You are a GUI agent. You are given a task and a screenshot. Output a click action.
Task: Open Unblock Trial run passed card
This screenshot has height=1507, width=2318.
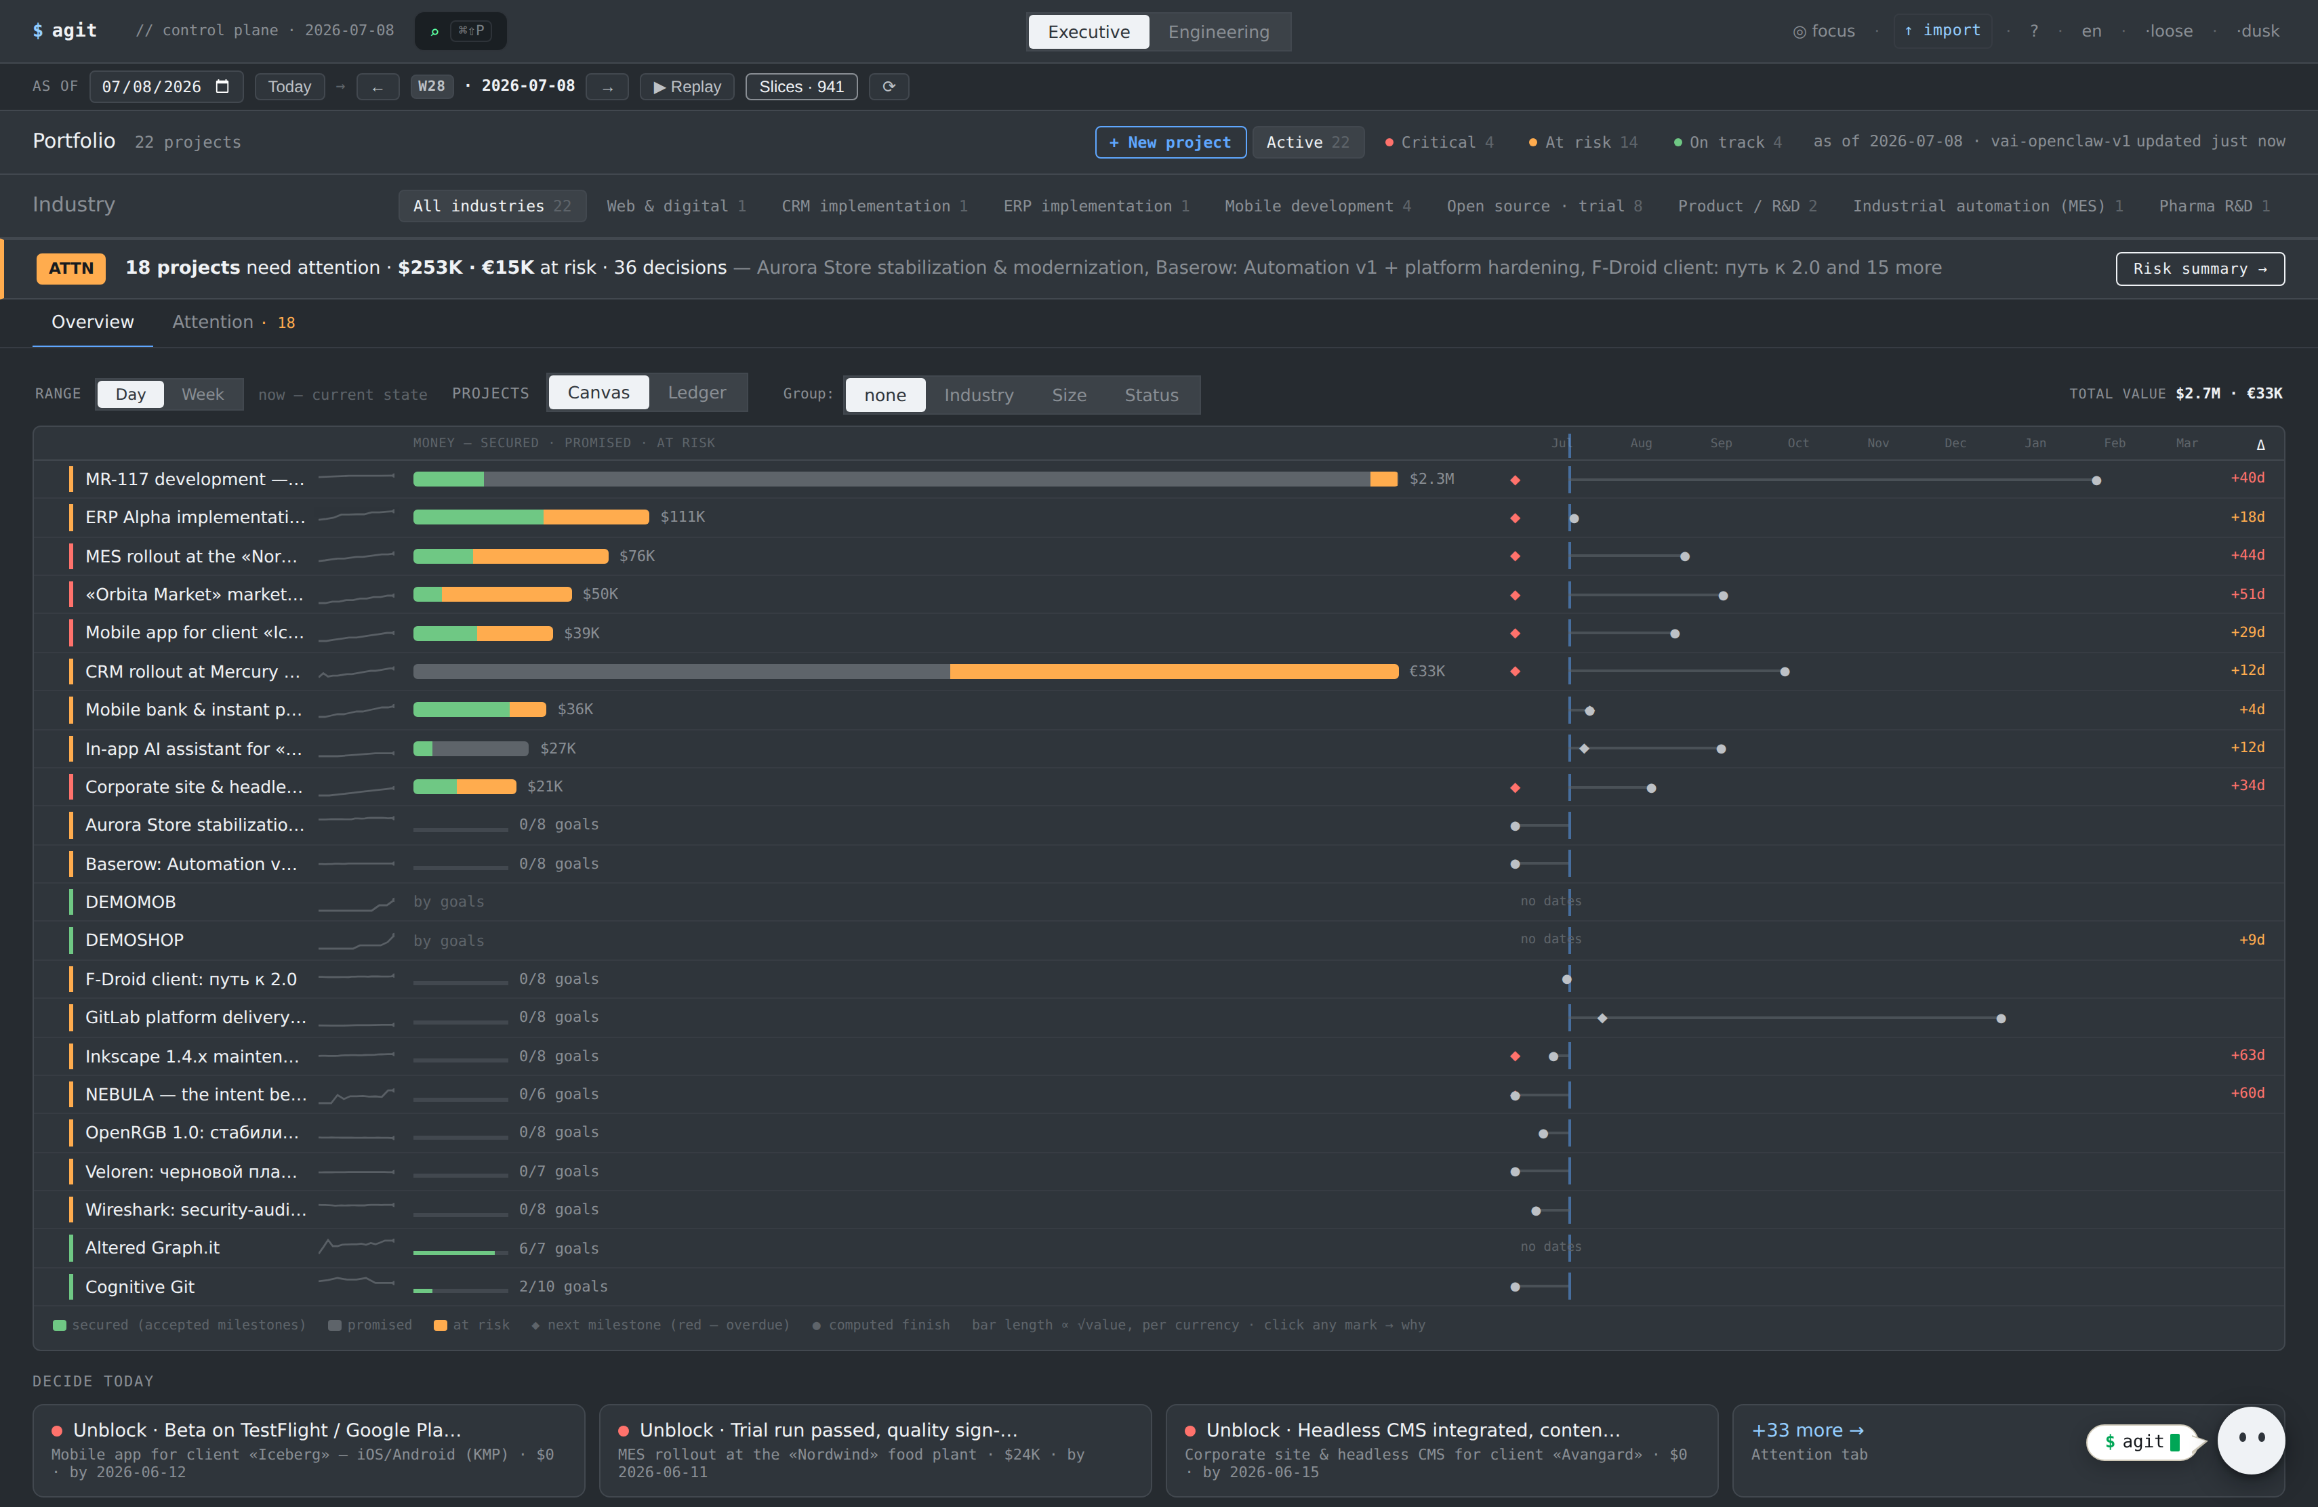point(874,1451)
